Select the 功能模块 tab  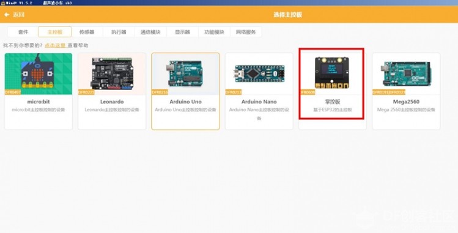click(x=214, y=32)
